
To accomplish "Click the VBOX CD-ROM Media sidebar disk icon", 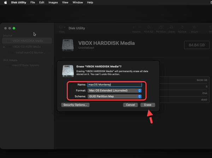I will pyautogui.click(x=9, y=47).
